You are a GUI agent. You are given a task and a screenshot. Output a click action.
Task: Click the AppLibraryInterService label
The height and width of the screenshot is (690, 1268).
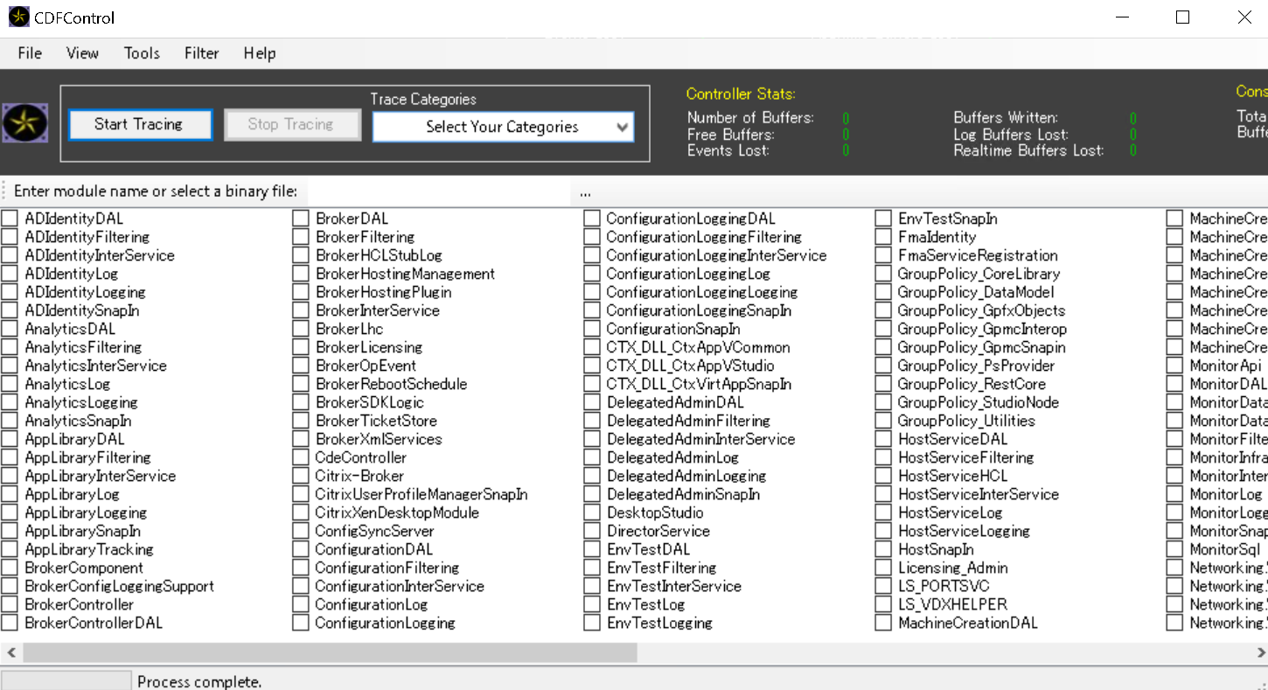(101, 476)
